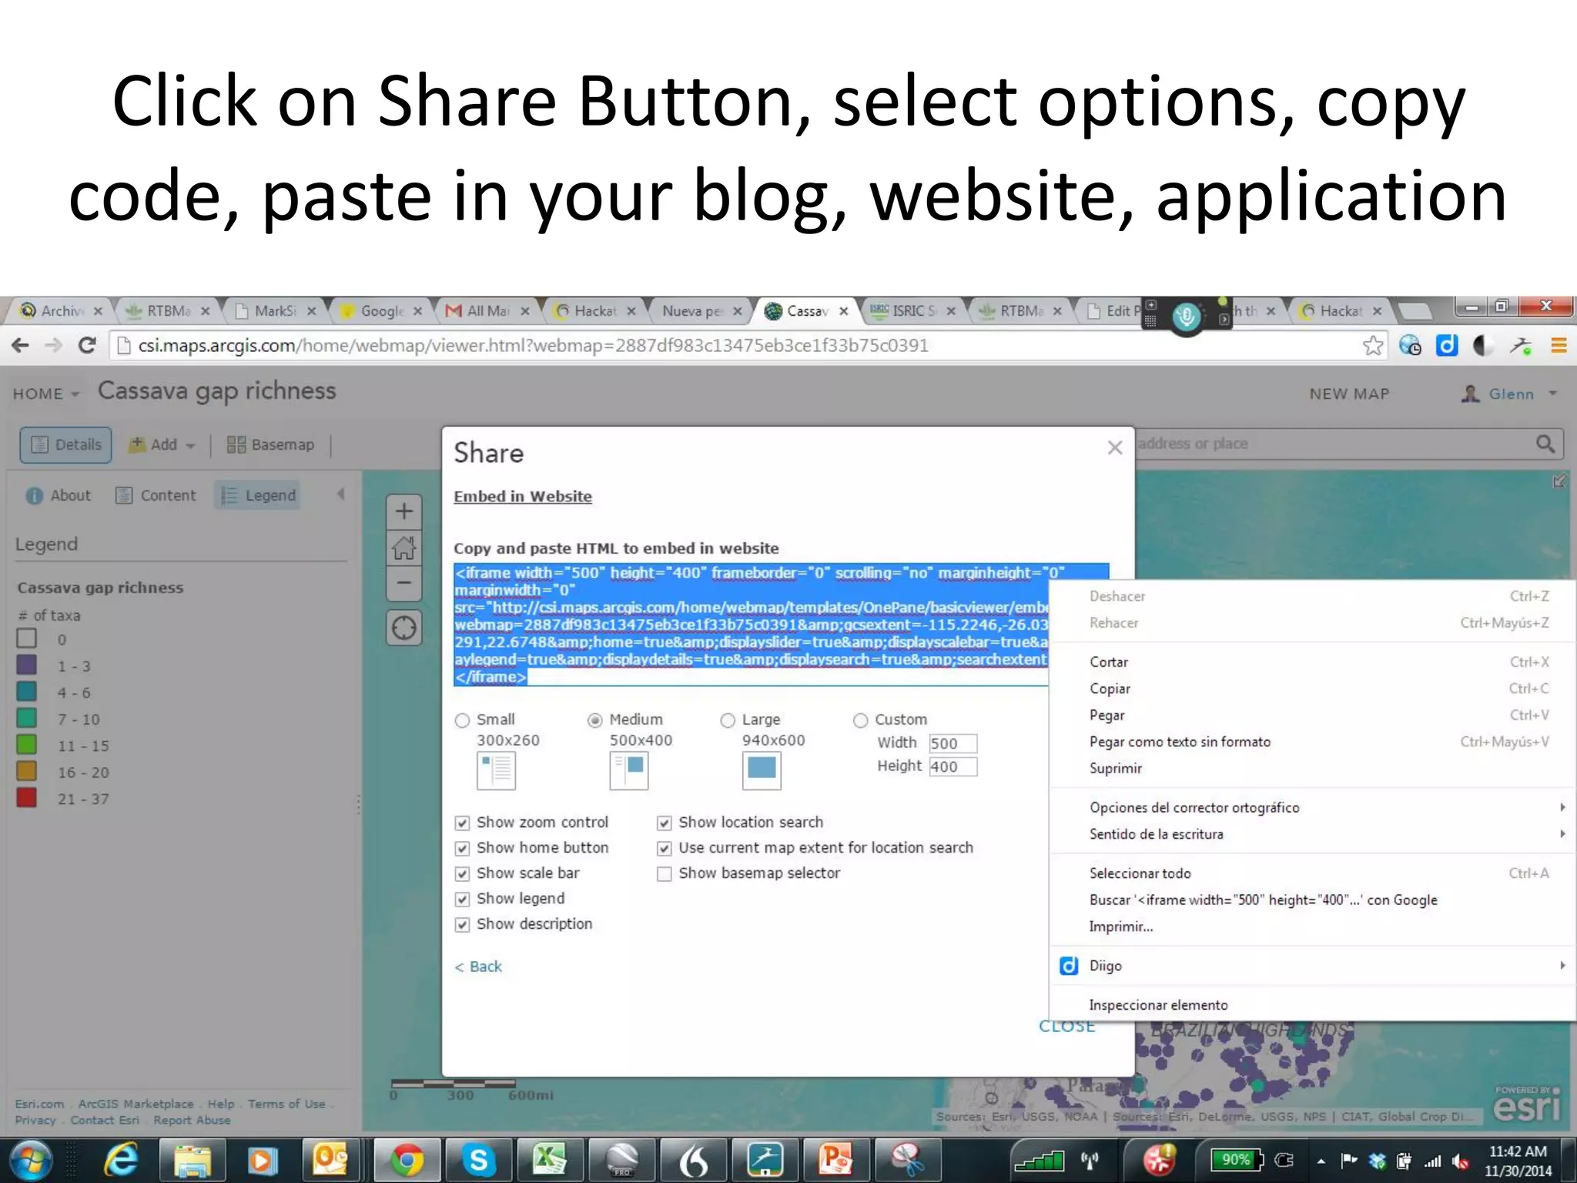Image resolution: width=1577 pixels, height=1183 pixels.
Task: Close the Share dialog with X
Action: [1114, 447]
